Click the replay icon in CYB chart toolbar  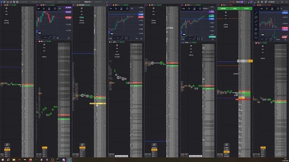(189, 9)
